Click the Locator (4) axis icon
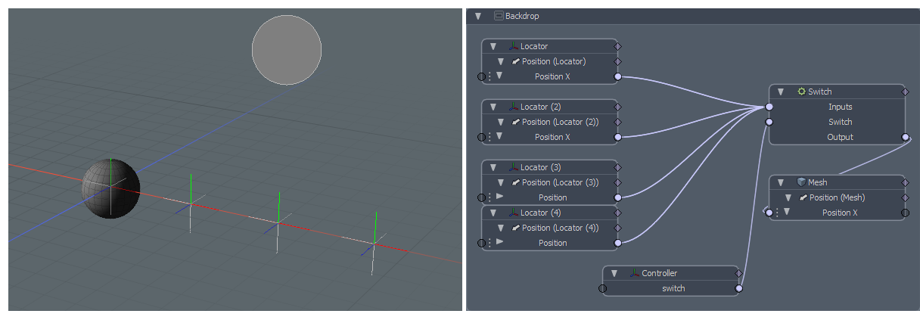 514,213
